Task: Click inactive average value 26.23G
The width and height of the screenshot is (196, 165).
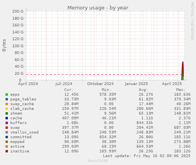Action: pos(146,151)
